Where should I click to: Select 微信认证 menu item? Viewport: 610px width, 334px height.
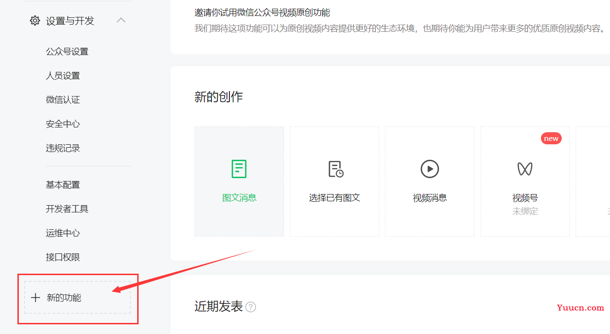point(63,100)
